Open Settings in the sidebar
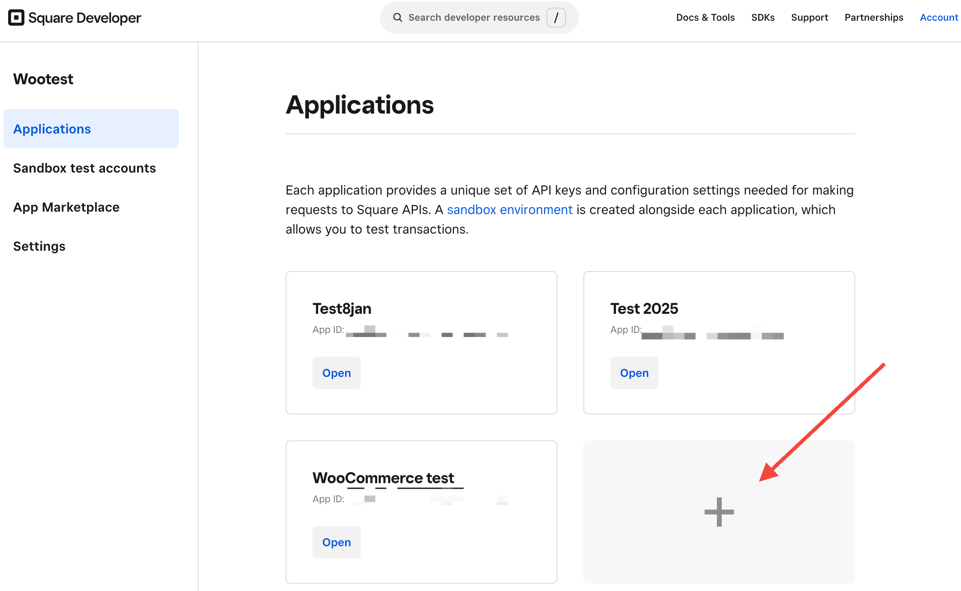The width and height of the screenshot is (961, 591). pyautogui.click(x=39, y=246)
